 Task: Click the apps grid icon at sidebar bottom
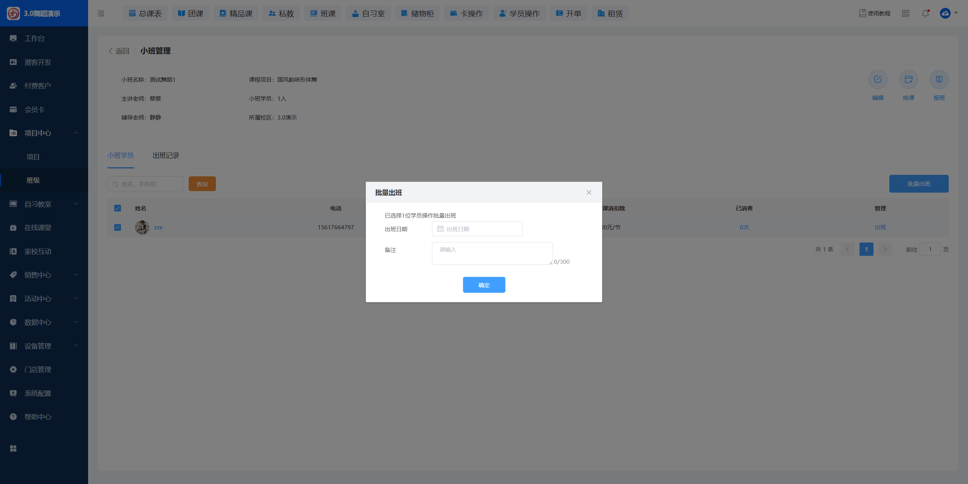[13, 448]
